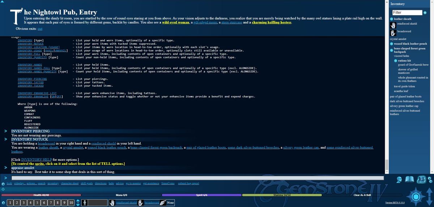Click the inventory satchel panel icon
Image resolution: width=434 pixels, height=207 pixels.
coord(421,179)
